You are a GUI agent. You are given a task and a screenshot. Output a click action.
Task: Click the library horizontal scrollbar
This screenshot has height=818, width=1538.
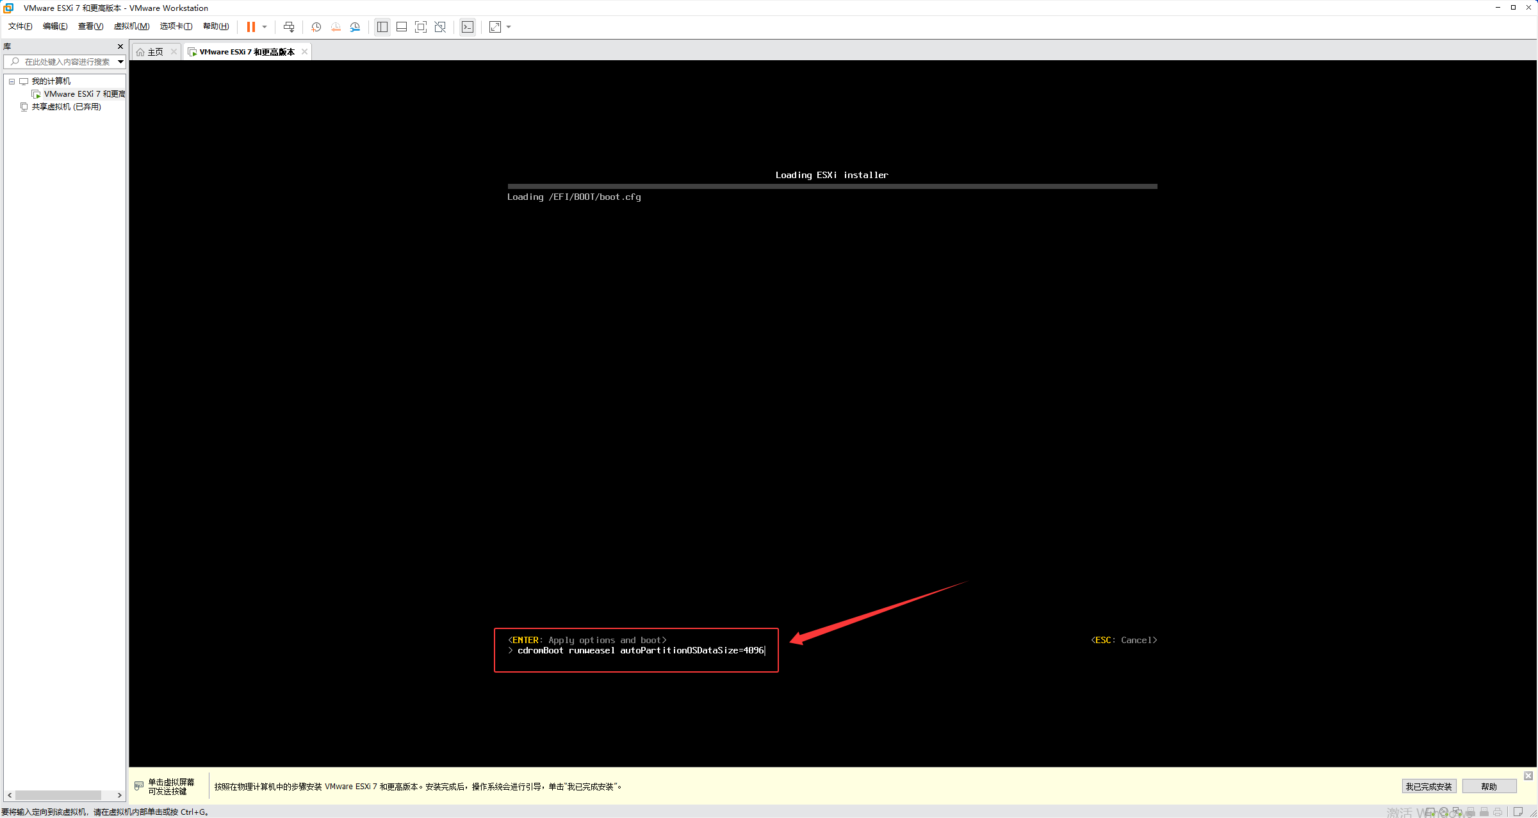[58, 795]
